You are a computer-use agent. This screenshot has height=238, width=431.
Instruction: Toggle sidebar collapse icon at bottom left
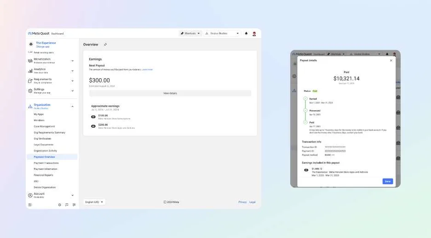30,205
